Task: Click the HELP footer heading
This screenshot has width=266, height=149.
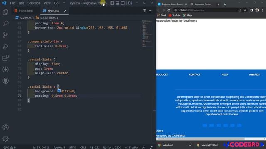Action: (x=224, y=74)
